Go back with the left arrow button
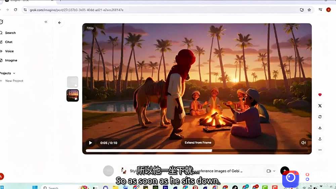 tap(59, 23)
